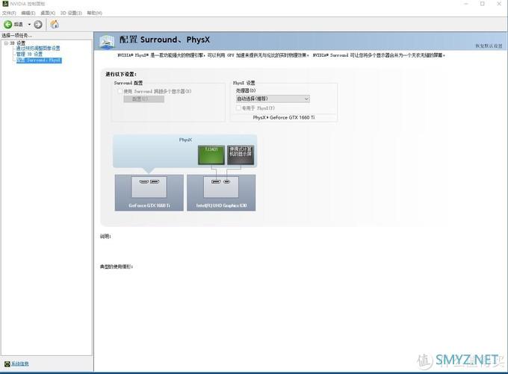Viewport: 508px width, 374px height.
Task: Open the PhysX processor dropdown 自动选择(推荐)
Action: tap(273, 99)
